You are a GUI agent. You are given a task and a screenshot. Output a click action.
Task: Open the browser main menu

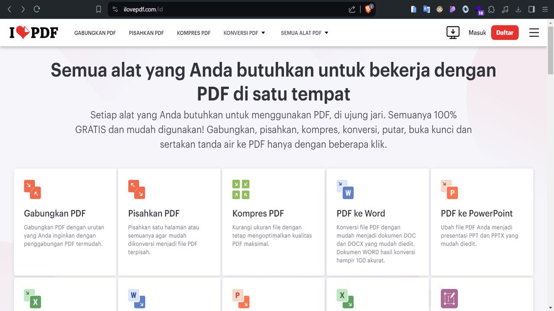[545, 9]
